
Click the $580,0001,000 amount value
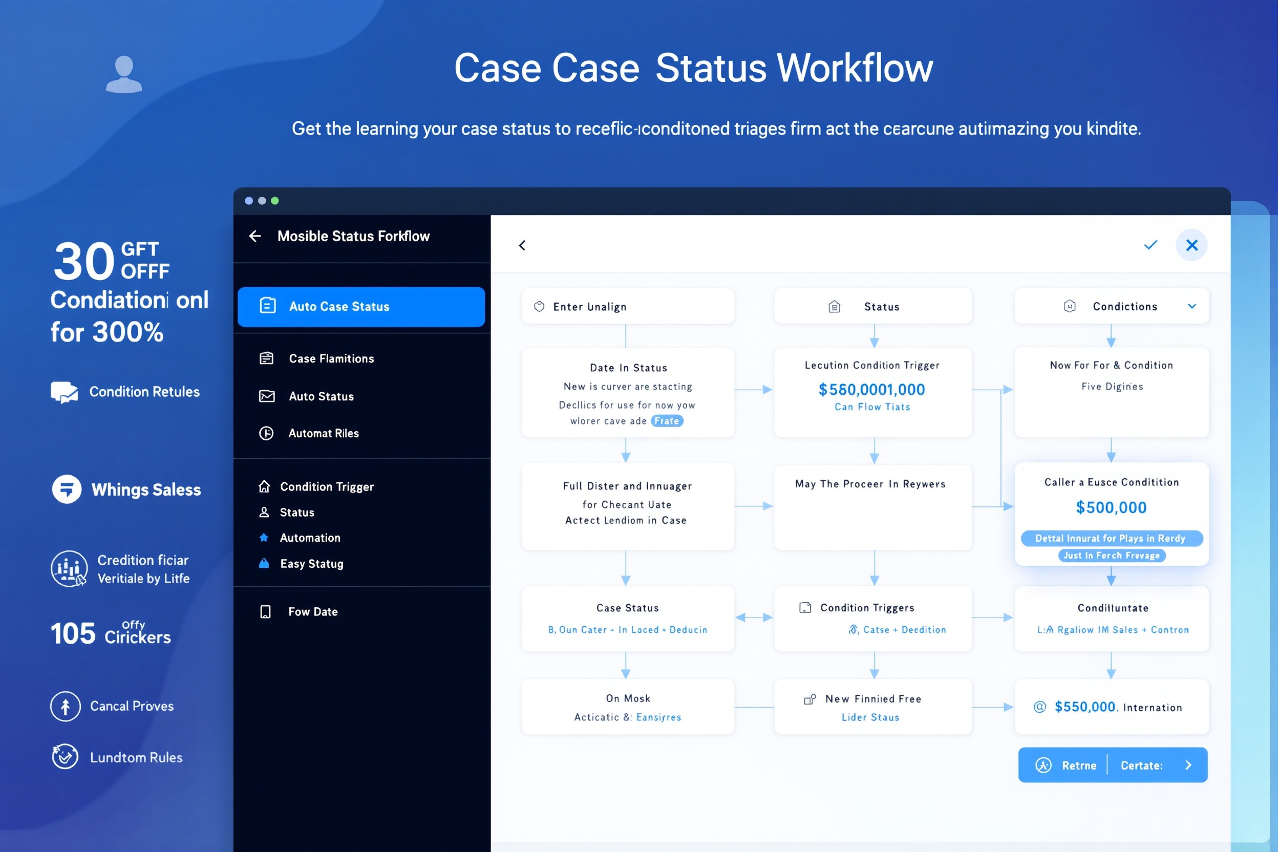[871, 390]
